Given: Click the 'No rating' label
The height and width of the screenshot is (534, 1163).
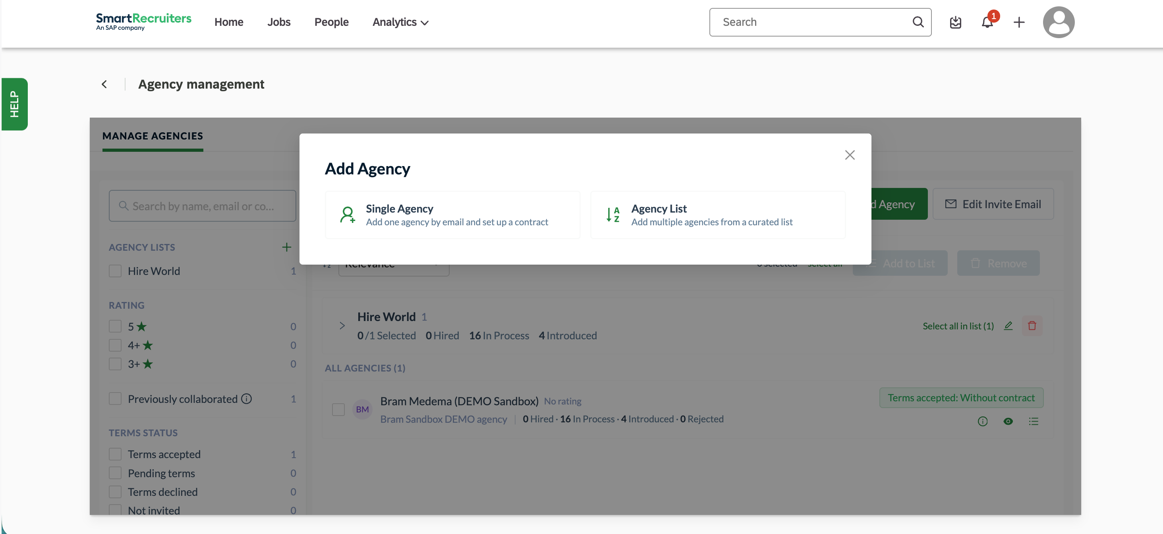Looking at the screenshot, I should 562,401.
